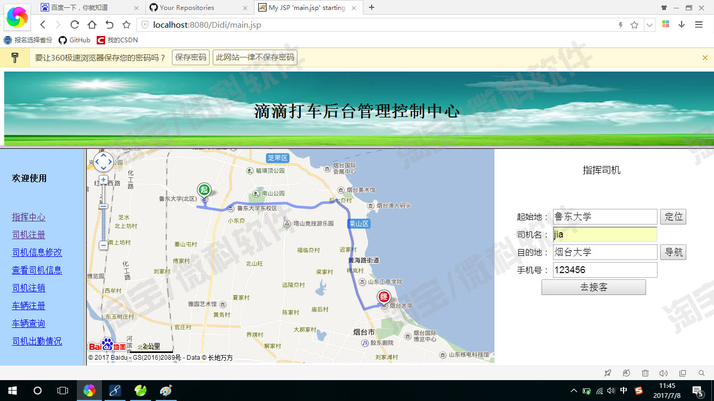Pan the map right with the arrow control

(110, 162)
